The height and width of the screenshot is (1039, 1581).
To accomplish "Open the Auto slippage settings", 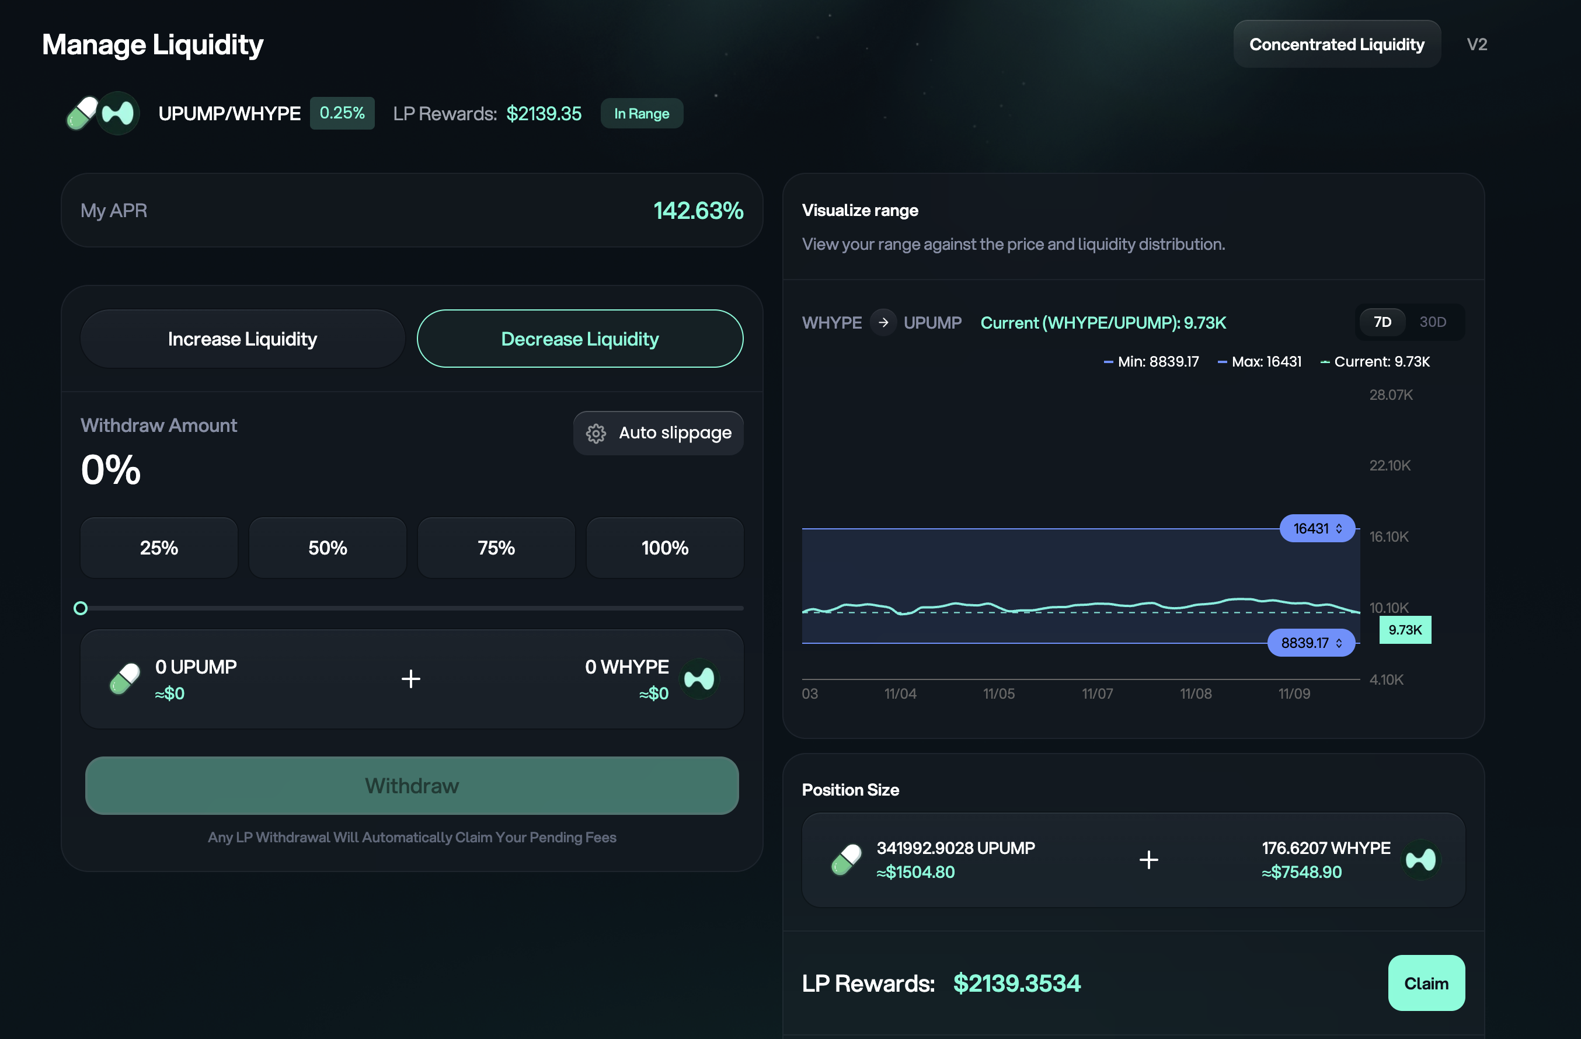I will click(x=657, y=433).
